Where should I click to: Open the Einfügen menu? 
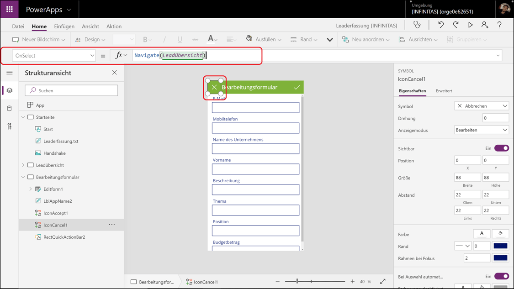point(64,26)
